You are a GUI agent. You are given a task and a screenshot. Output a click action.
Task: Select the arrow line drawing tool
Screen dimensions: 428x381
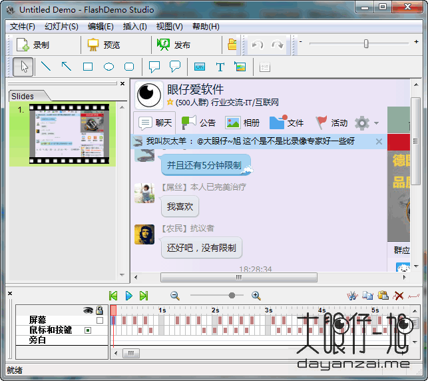tap(67, 67)
